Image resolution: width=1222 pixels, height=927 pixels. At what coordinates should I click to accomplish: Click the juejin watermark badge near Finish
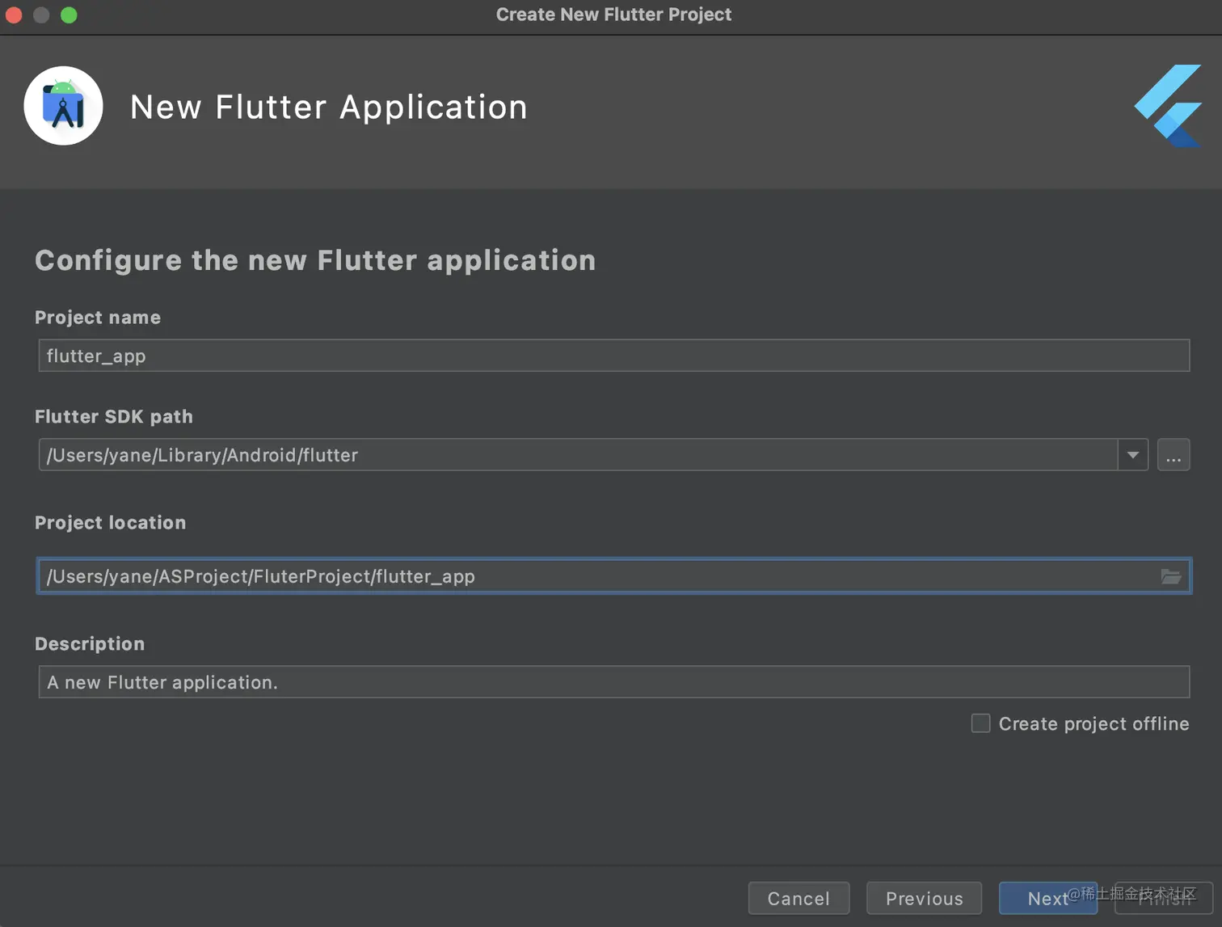pos(1131,895)
